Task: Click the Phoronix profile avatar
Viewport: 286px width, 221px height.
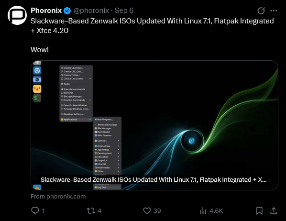Action: pos(17,15)
